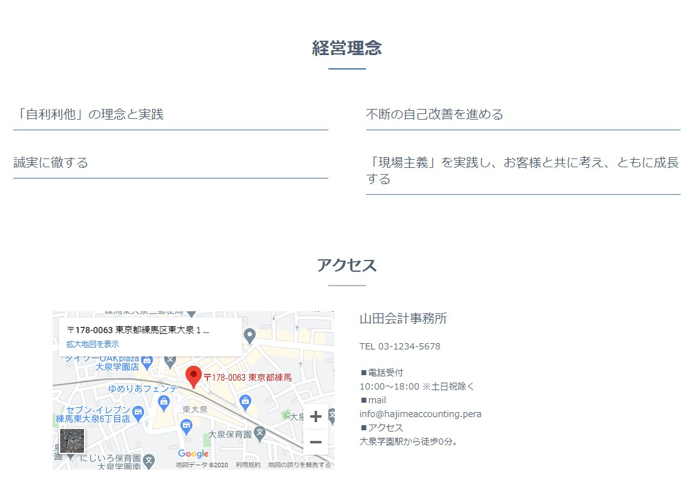Click the 大泉保育園 school marker icon
The height and width of the screenshot is (491, 695).
[x=259, y=433]
